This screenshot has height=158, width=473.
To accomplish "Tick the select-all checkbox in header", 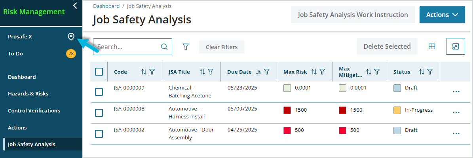I will coord(99,72).
